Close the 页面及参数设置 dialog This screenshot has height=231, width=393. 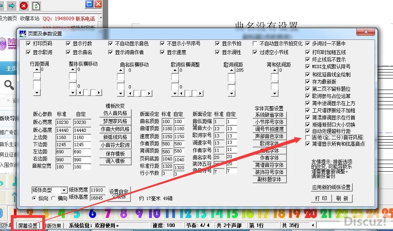(x=366, y=32)
